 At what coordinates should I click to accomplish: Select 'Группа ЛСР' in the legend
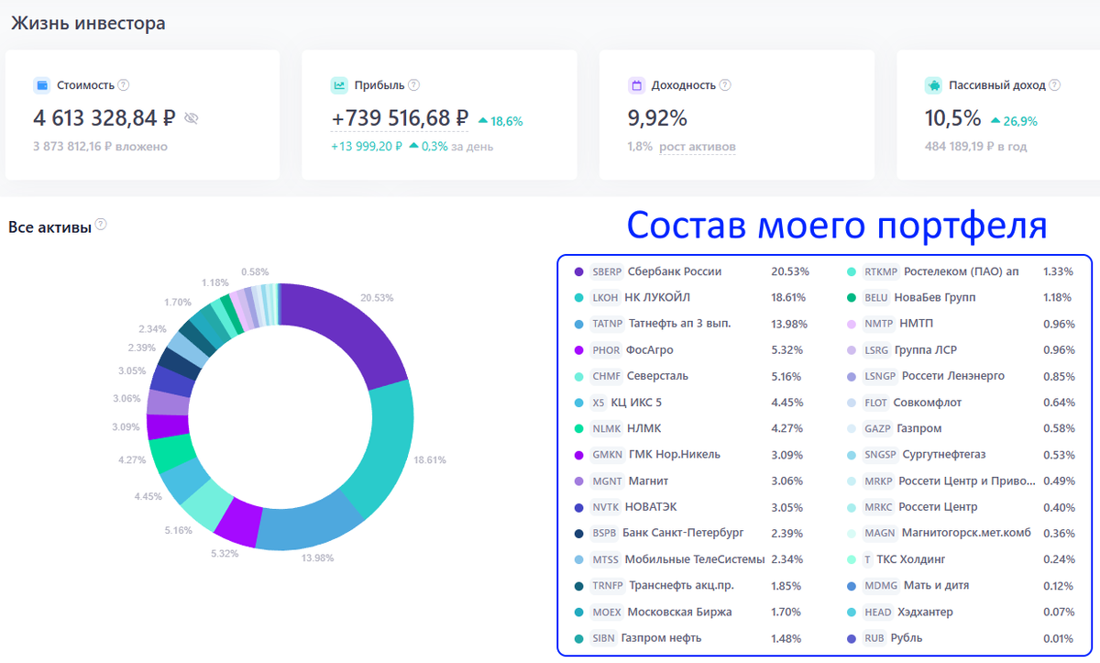point(928,349)
